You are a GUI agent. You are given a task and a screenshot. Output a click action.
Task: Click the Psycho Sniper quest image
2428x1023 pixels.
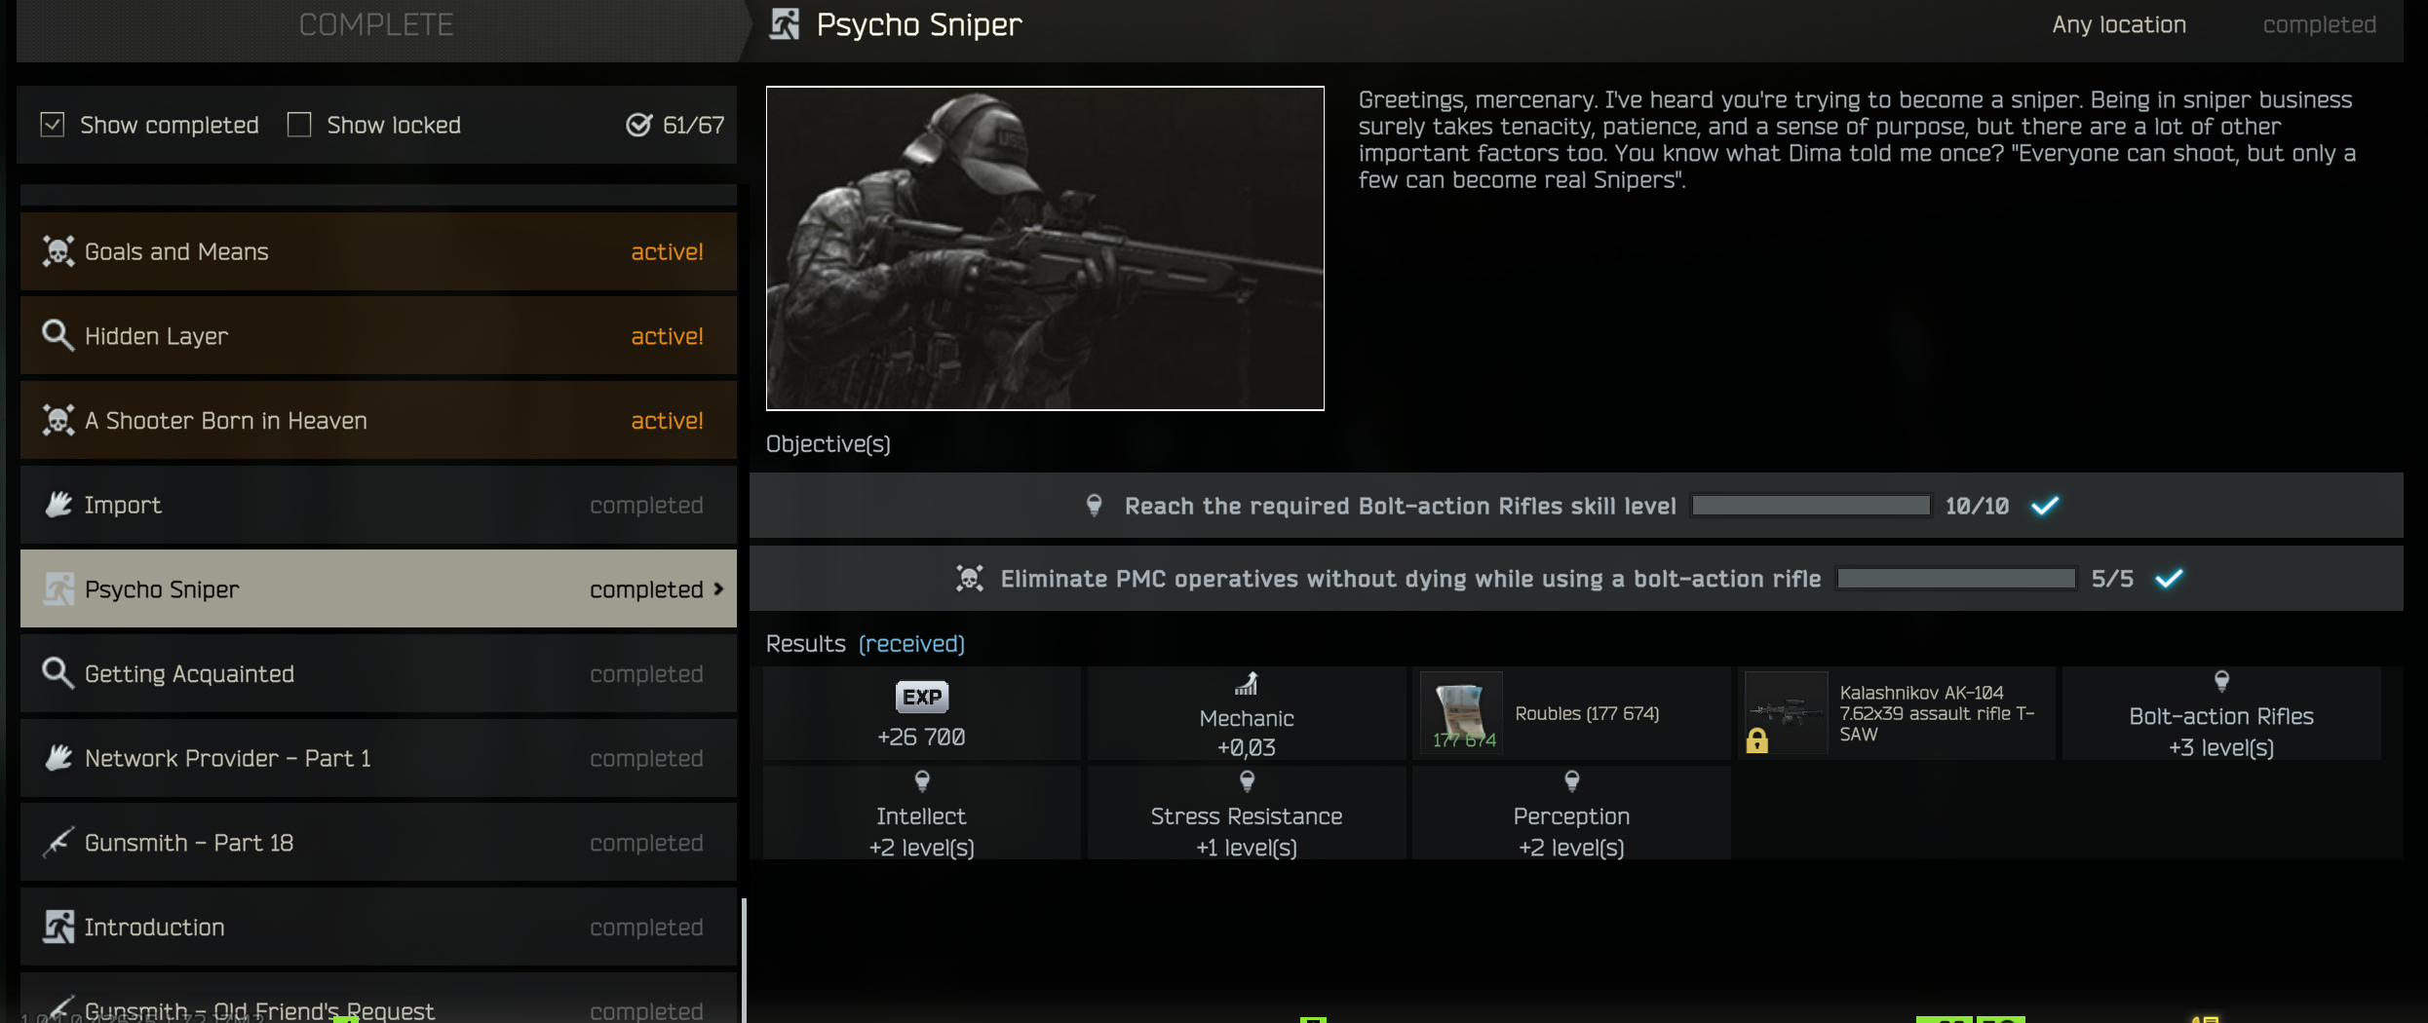click(x=1045, y=248)
